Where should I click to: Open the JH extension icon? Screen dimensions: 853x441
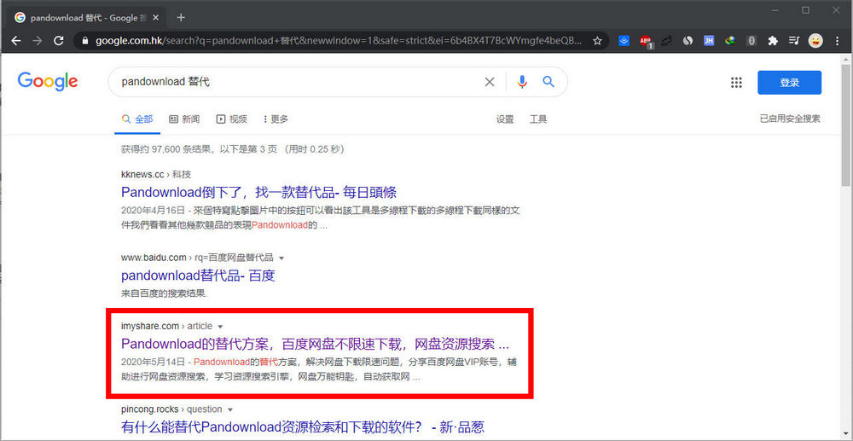tap(709, 41)
